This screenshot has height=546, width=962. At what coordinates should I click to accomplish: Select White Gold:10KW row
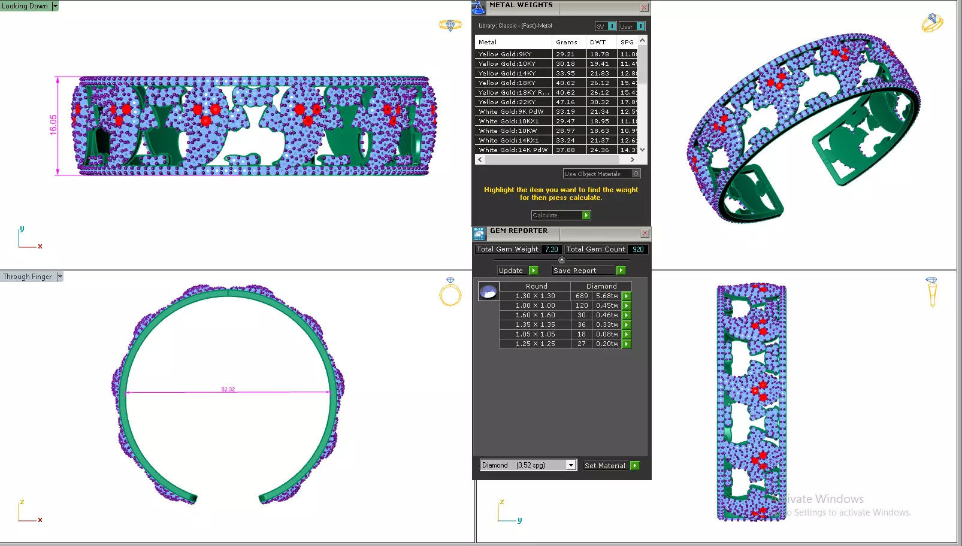pyautogui.click(x=556, y=131)
